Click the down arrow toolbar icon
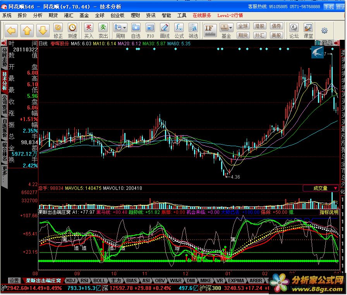This screenshot has height=295, width=347. 43,31
